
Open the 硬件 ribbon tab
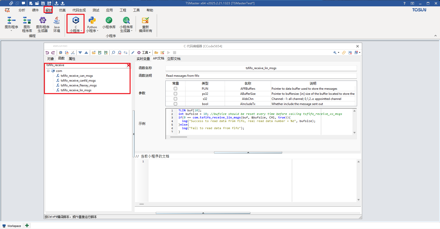(35, 10)
